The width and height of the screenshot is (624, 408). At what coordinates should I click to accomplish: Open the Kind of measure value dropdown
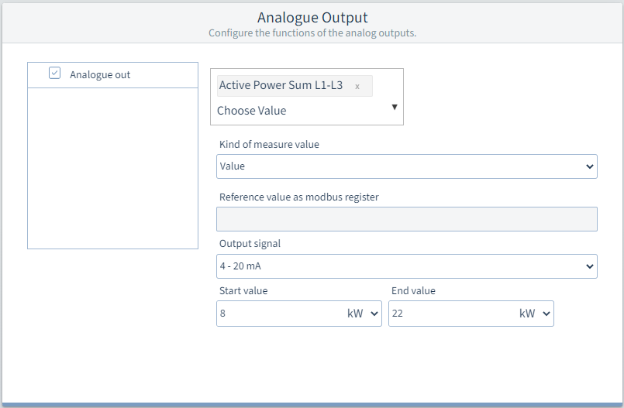407,166
